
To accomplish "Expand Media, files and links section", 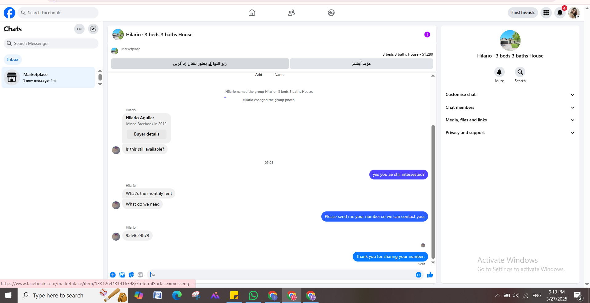I will [x=510, y=120].
